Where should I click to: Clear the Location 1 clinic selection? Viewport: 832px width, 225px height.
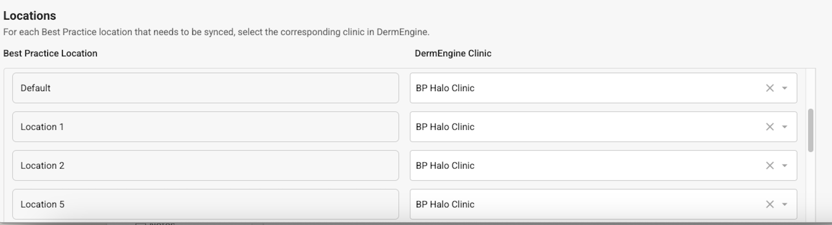click(770, 127)
